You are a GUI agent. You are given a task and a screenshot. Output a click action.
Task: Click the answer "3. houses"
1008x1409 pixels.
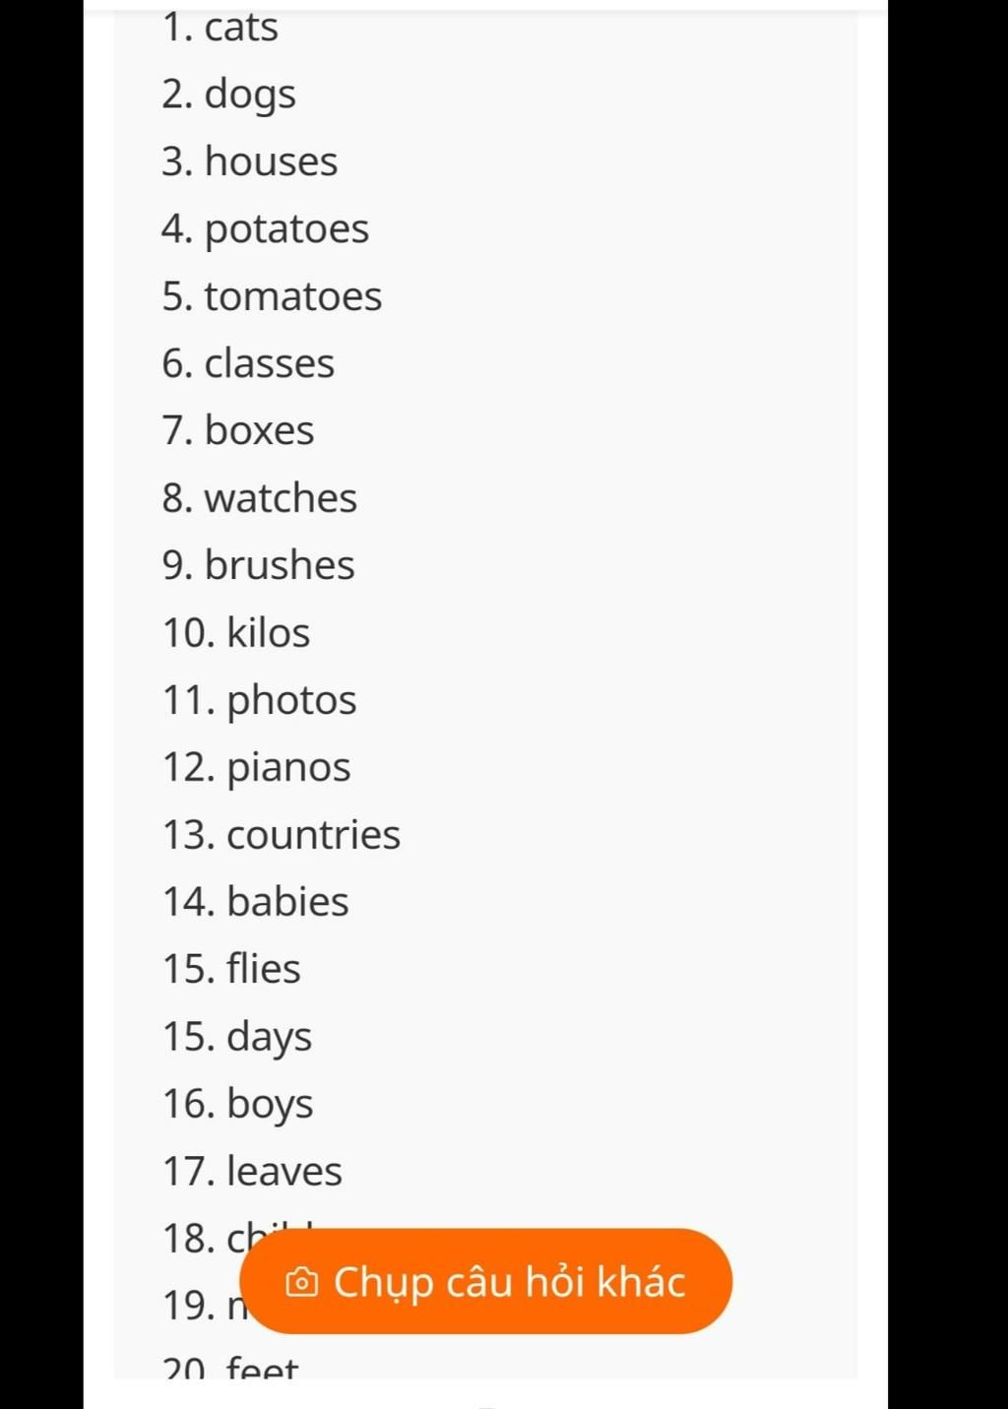(250, 161)
